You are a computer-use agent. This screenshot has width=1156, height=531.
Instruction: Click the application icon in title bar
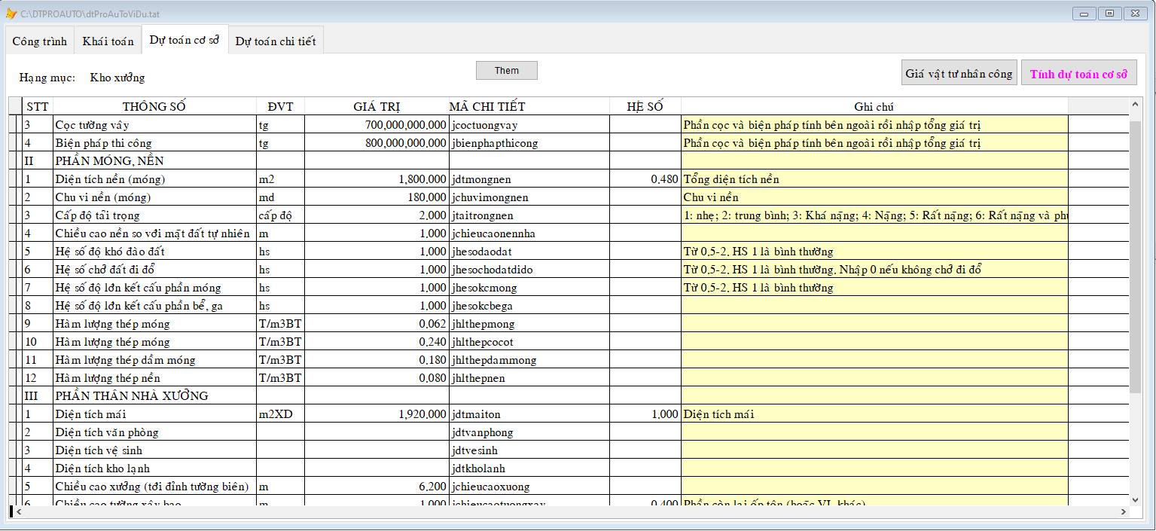(11, 14)
